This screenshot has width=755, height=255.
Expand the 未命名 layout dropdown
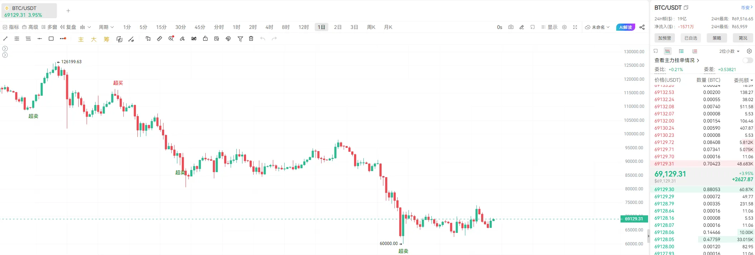597,27
